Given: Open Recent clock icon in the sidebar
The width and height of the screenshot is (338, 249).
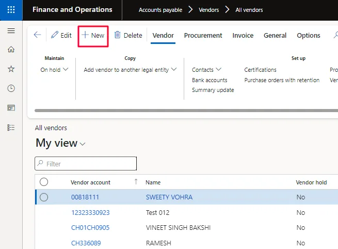Looking at the screenshot, I should pos(11,88).
